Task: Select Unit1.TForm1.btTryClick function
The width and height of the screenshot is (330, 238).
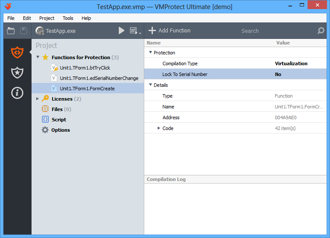Action: (85, 68)
